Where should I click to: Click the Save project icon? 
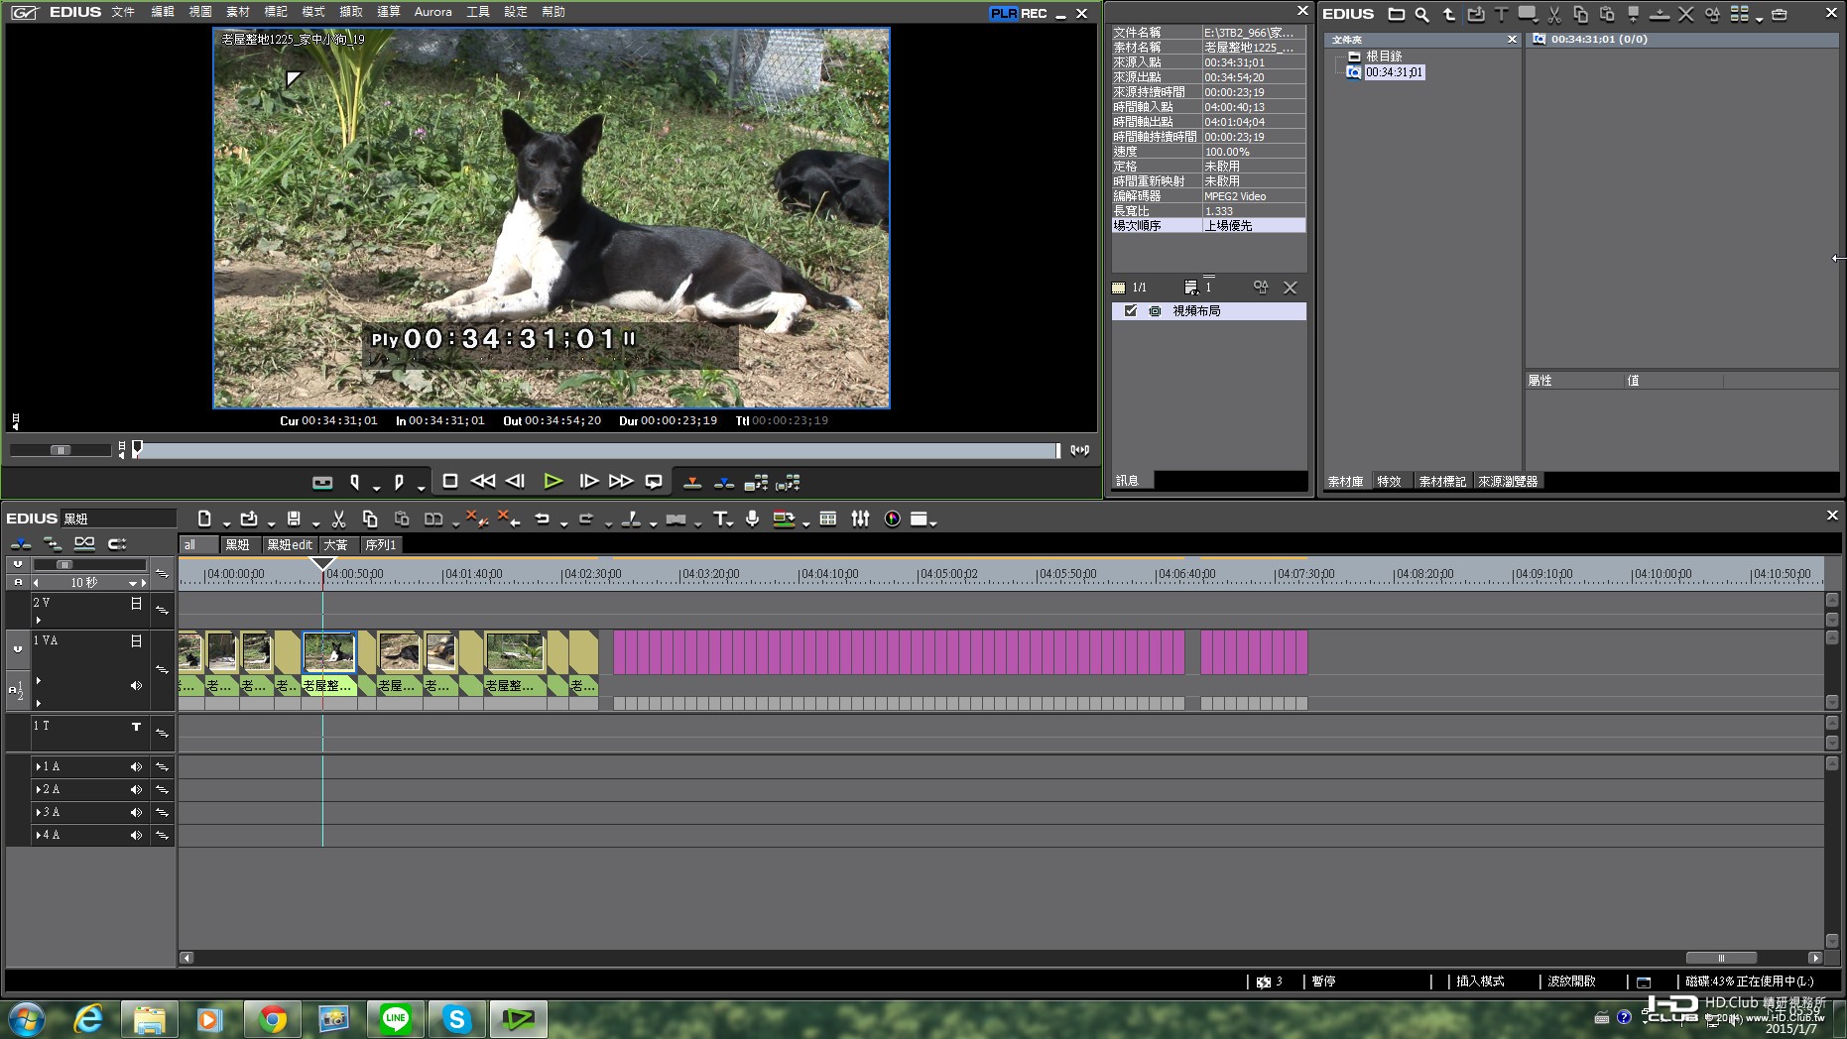[294, 519]
